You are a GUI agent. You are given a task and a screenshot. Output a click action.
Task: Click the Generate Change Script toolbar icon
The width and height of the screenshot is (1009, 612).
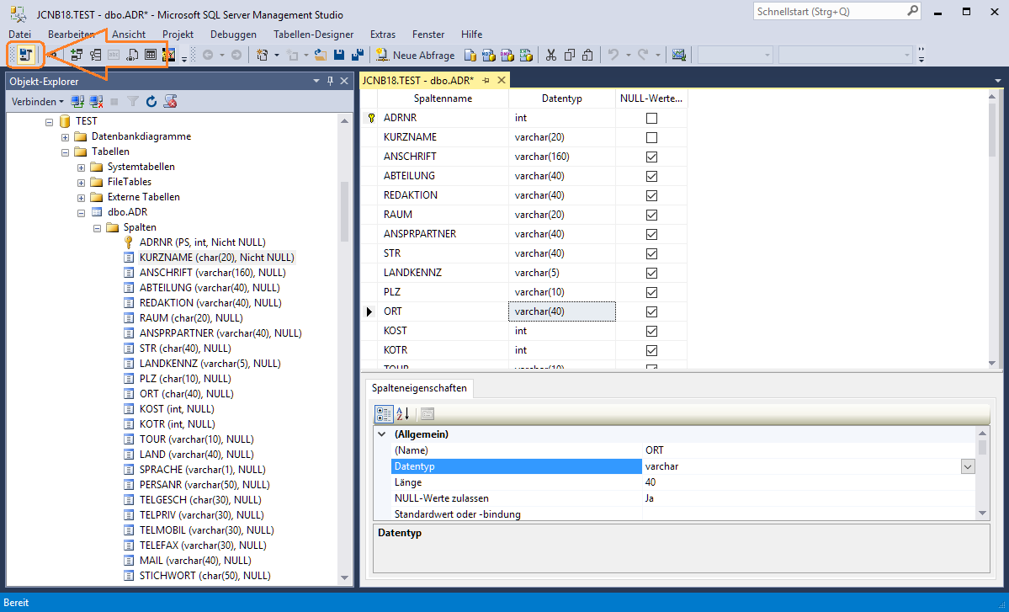tap(26, 56)
